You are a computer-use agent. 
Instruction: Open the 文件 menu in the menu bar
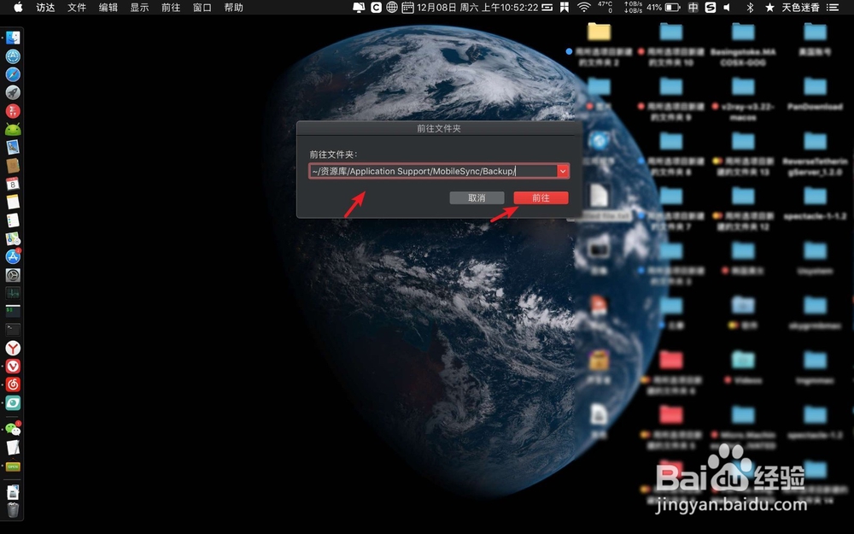[x=76, y=8]
